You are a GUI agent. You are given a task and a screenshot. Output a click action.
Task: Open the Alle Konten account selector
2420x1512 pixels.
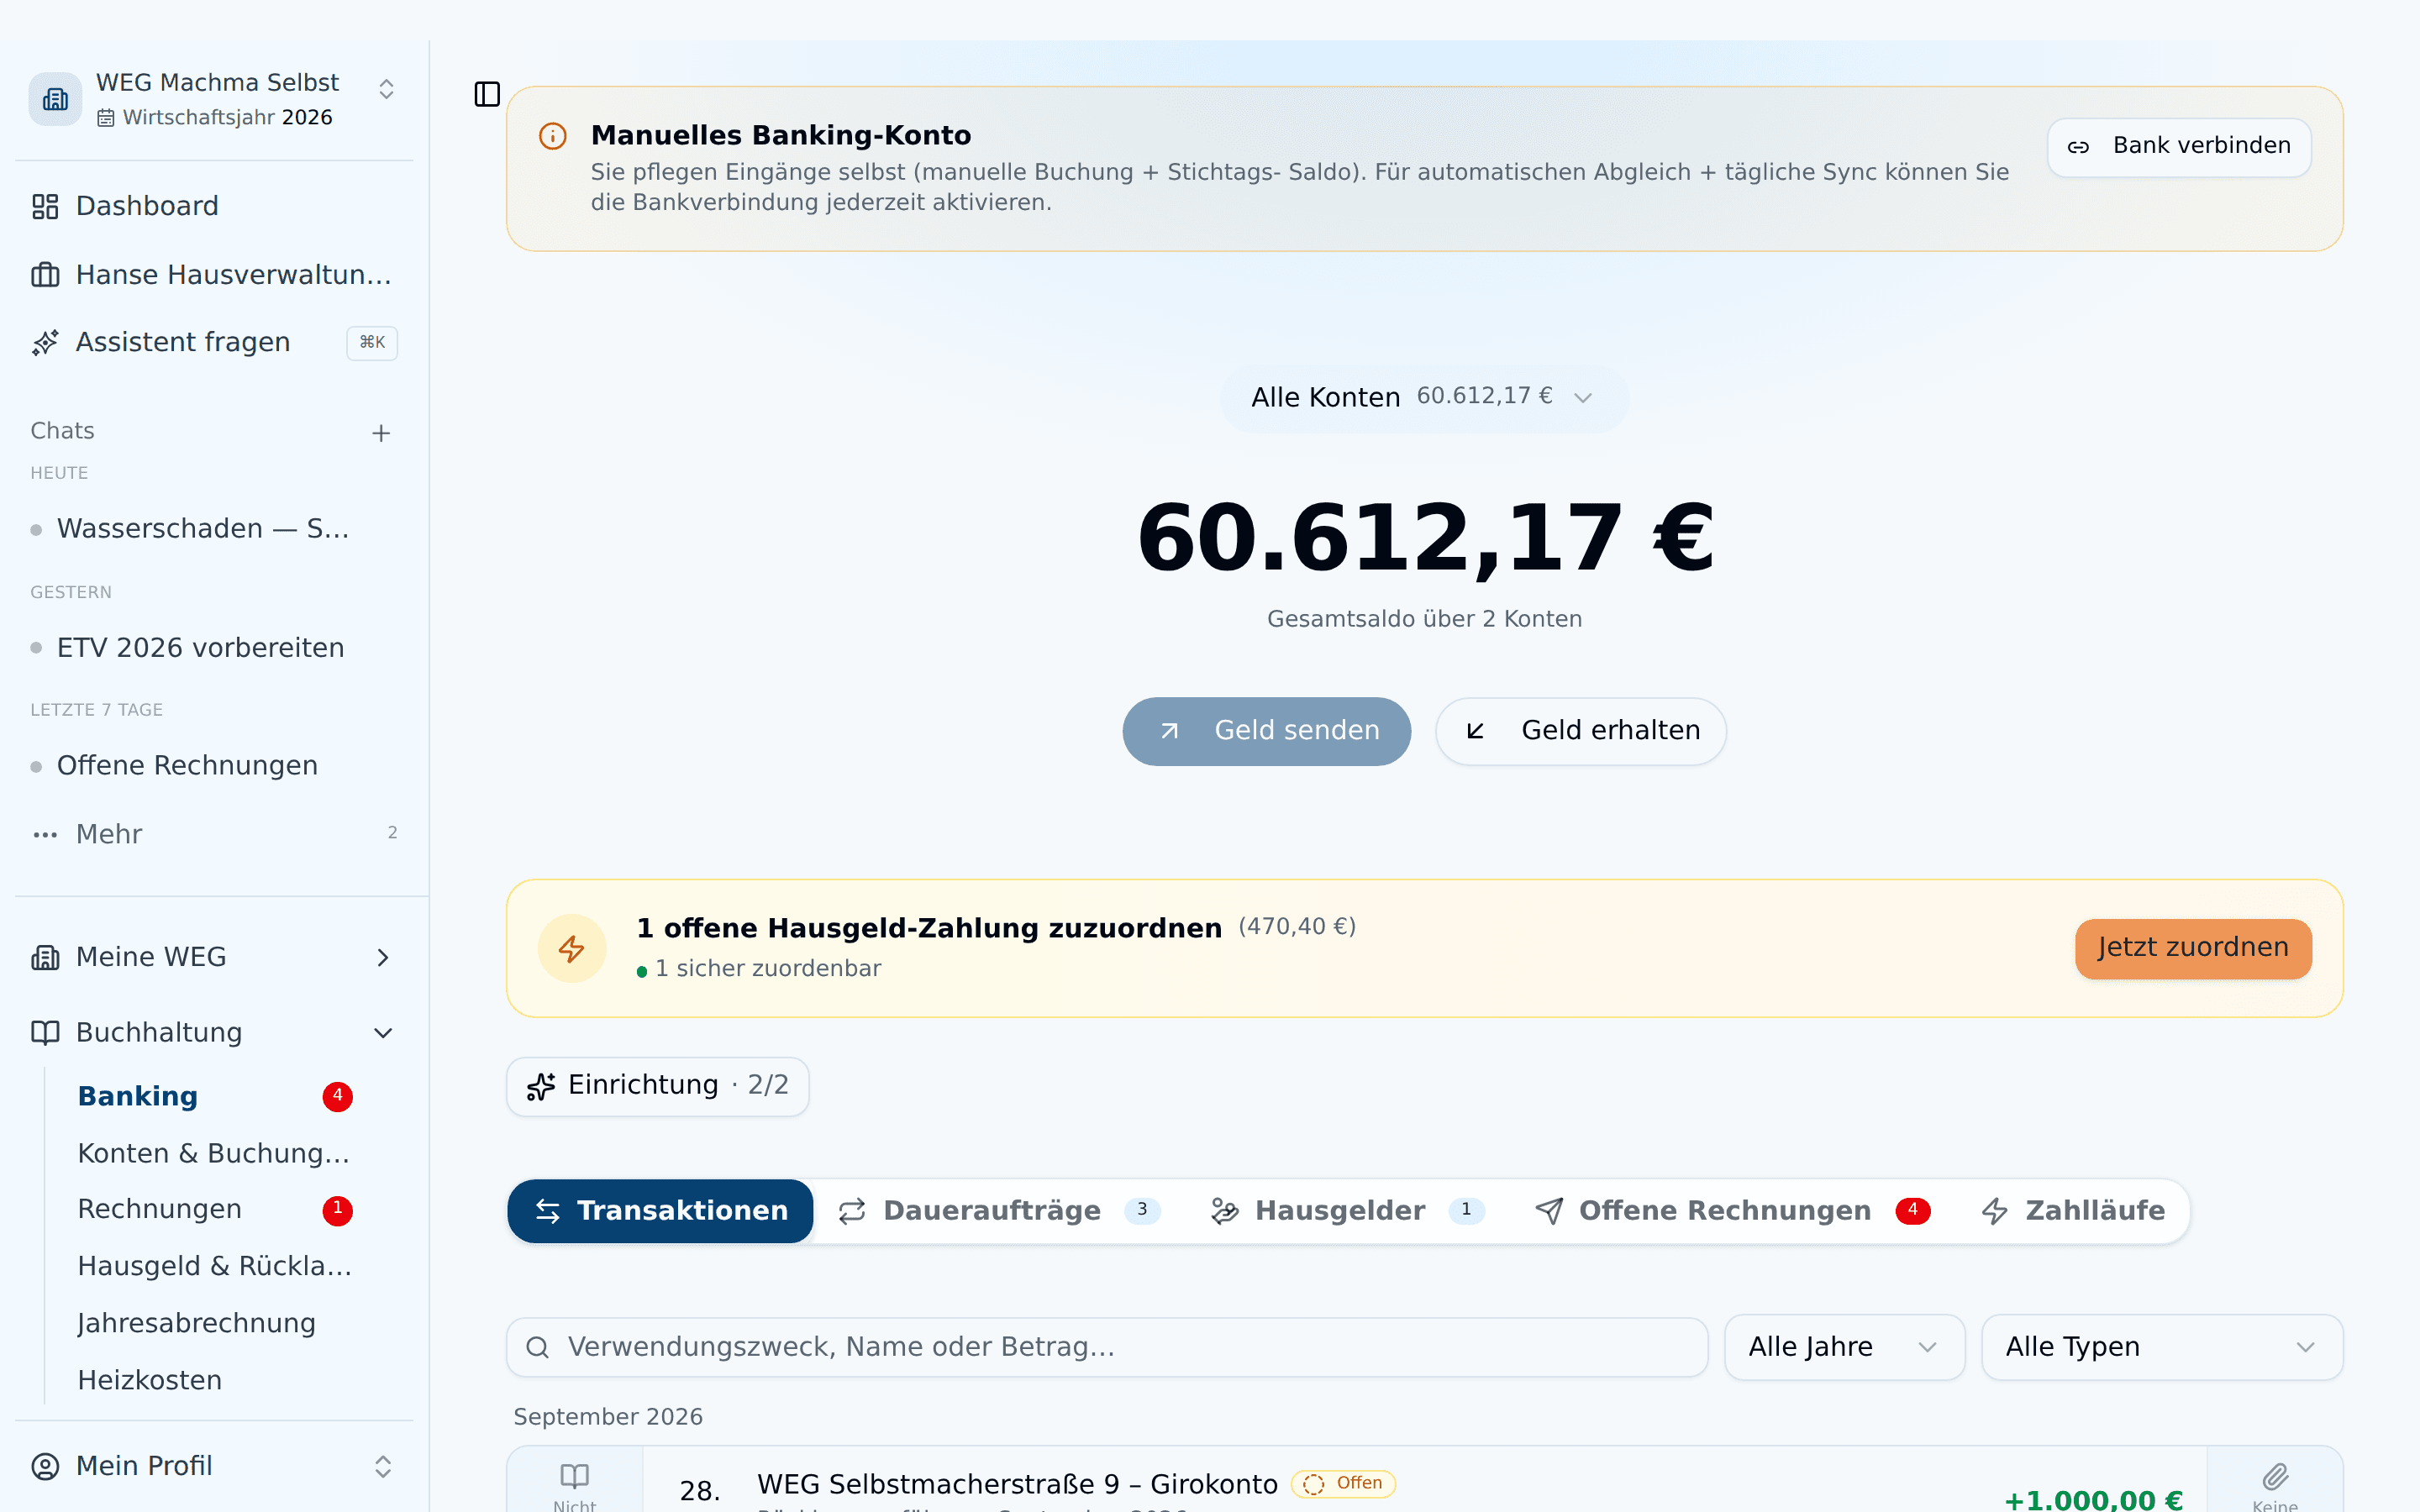1424,397
